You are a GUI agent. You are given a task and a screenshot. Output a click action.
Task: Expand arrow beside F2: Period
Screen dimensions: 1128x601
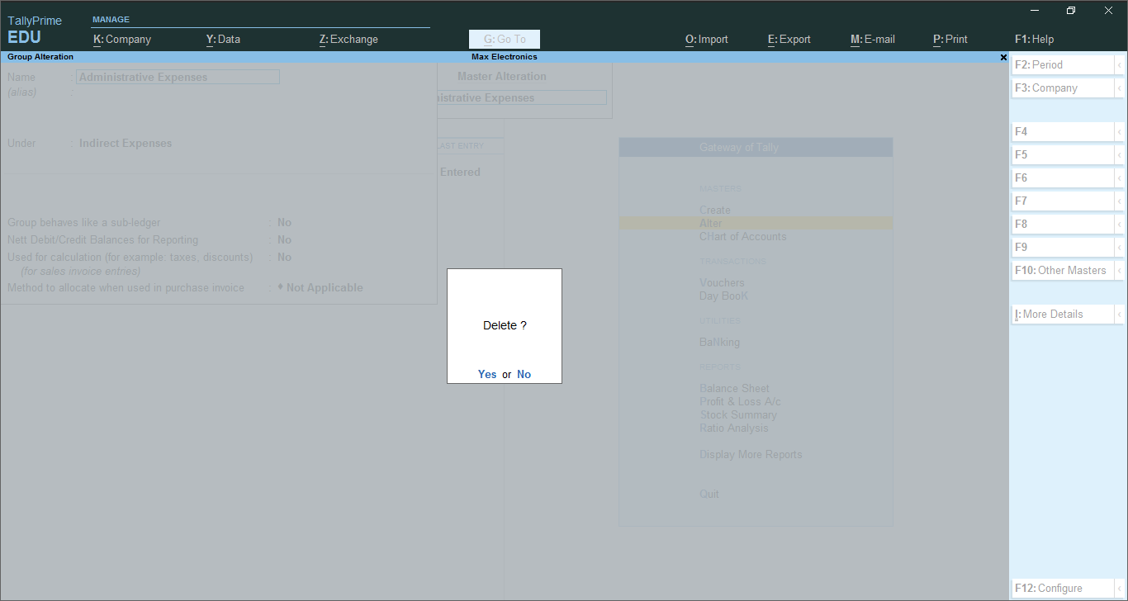(x=1119, y=64)
